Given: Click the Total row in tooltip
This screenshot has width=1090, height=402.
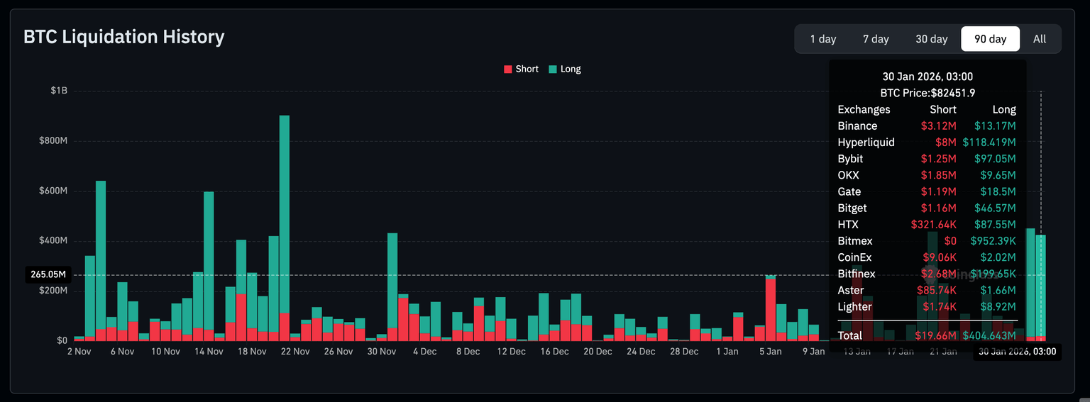Looking at the screenshot, I should (926, 335).
